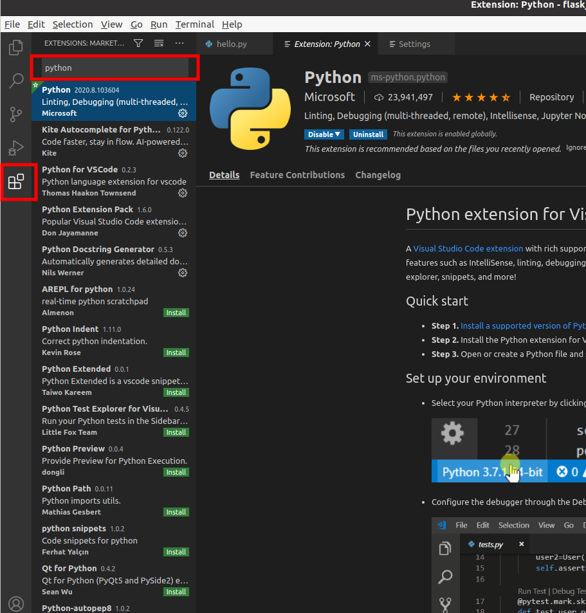Viewport: 586px width, 613px height.
Task: Switch to the hello.py tab
Action: (x=235, y=44)
